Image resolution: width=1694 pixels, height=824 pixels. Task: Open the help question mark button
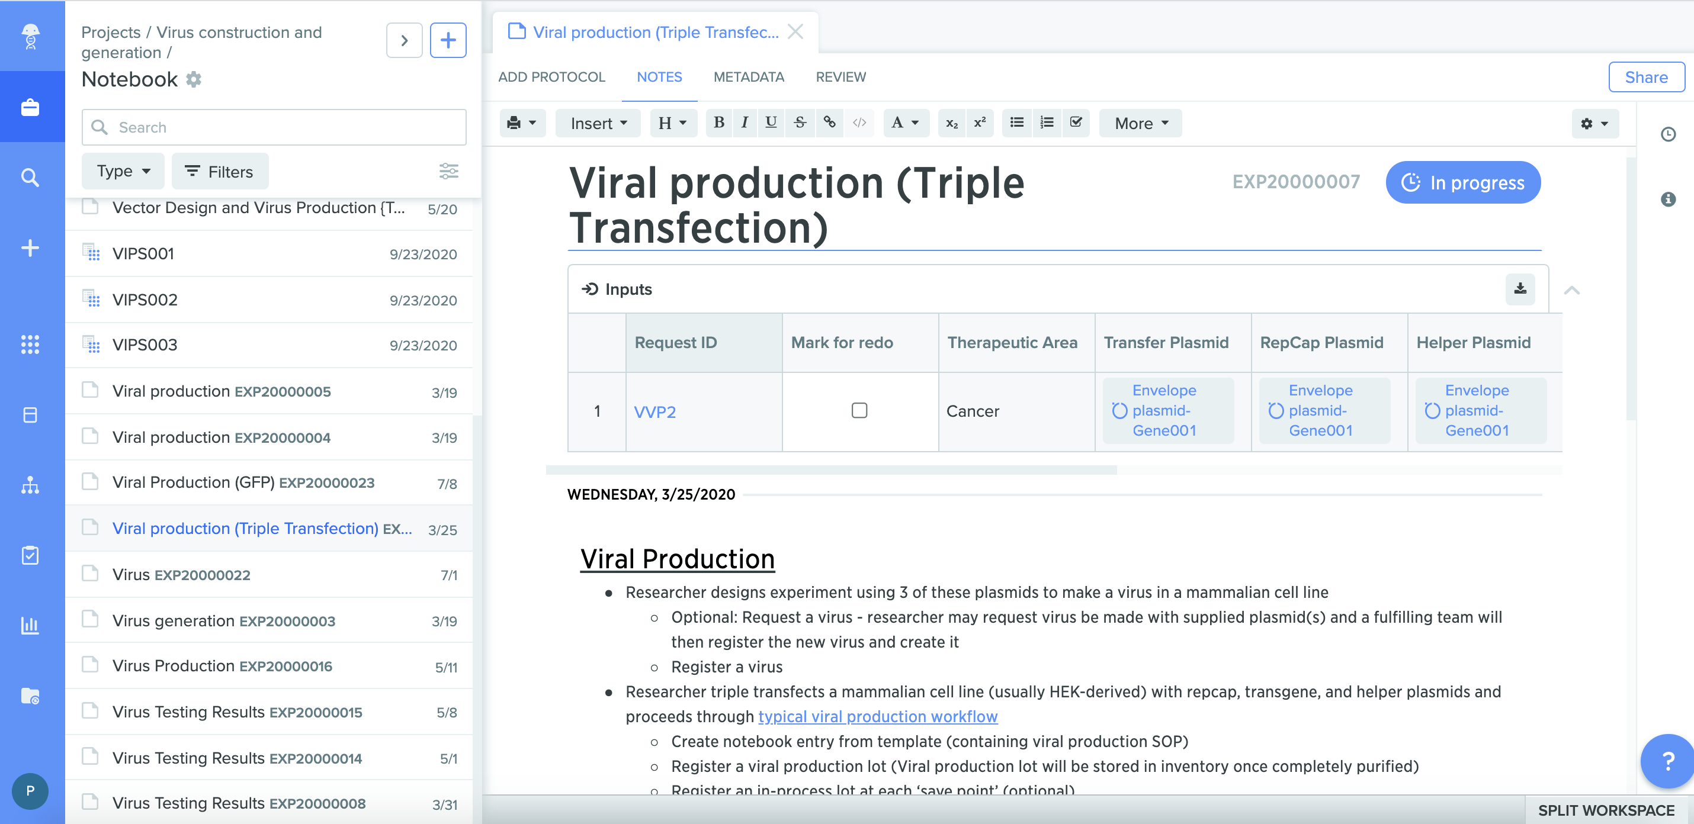pos(1667,761)
